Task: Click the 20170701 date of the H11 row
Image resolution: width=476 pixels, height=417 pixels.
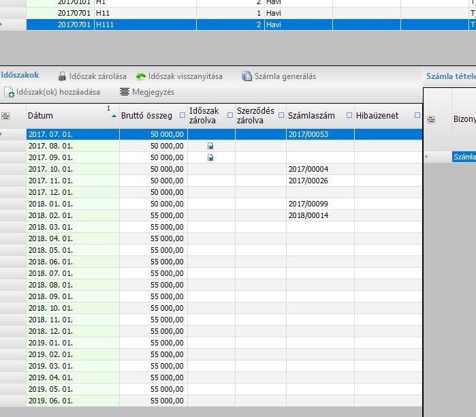Action: [74, 13]
